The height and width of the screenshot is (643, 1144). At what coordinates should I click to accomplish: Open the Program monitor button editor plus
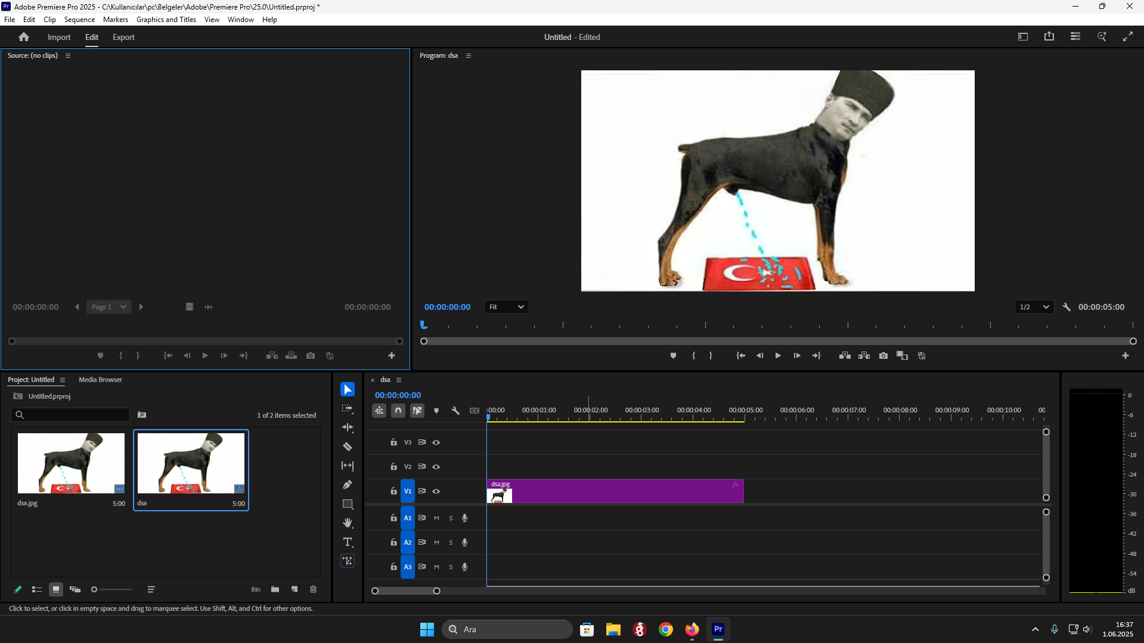tap(1126, 356)
